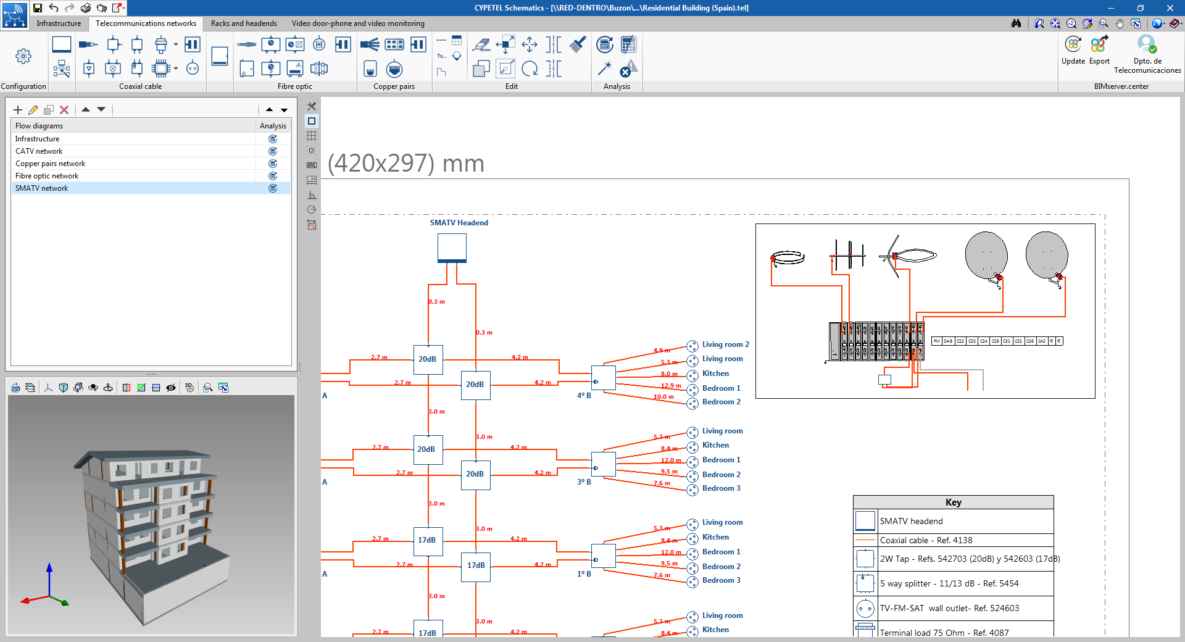
Task: Click the upper-right down arrow above Analysis column
Action: [x=285, y=110]
